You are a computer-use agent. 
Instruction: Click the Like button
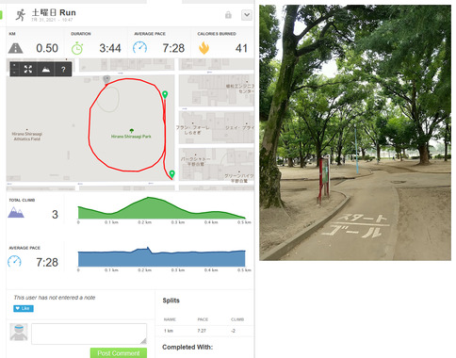click(x=24, y=308)
